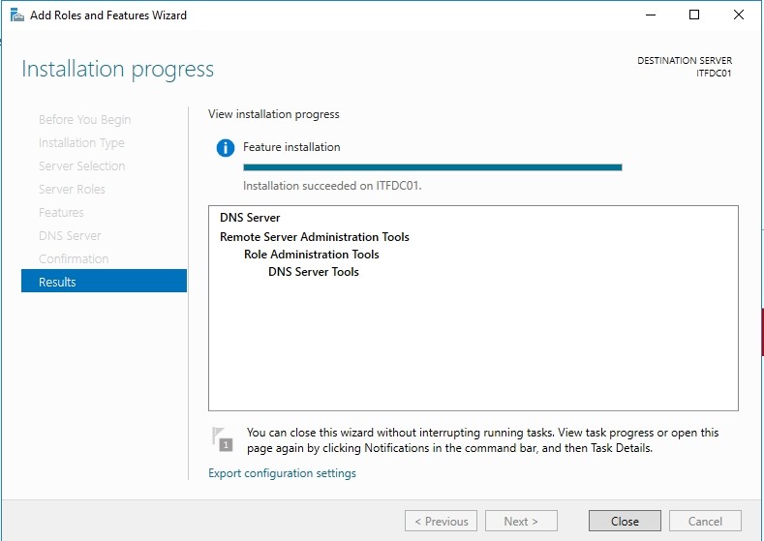Click the Next button
The height and width of the screenshot is (541, 764).
coord(521,521)
